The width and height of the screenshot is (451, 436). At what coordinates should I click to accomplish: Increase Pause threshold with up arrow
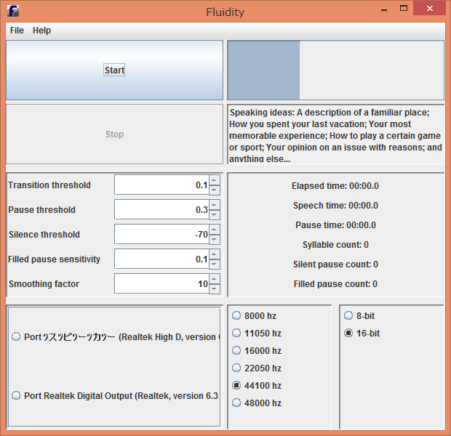pos(215,205)
